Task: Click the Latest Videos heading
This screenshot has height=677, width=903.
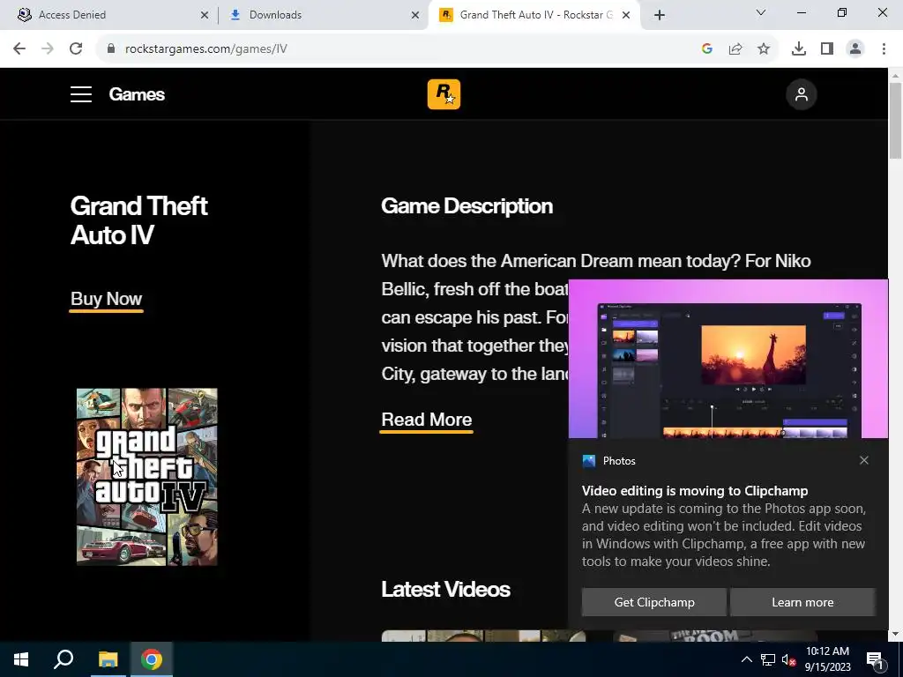Action: tap(445, 590)
